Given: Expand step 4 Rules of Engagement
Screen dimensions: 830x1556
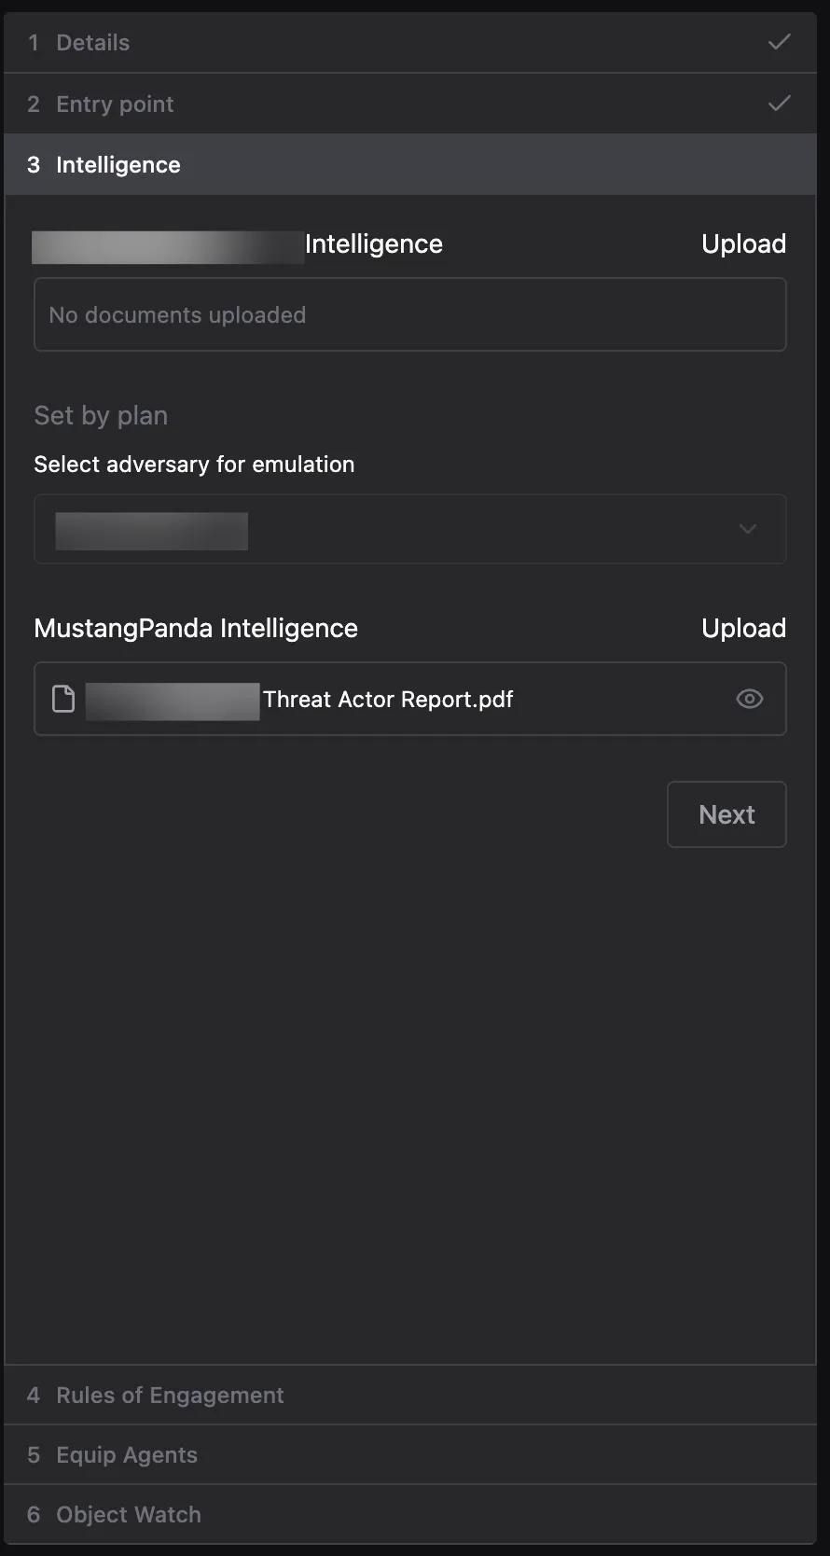Looking at the screenshot, I should pos(410,1395).
